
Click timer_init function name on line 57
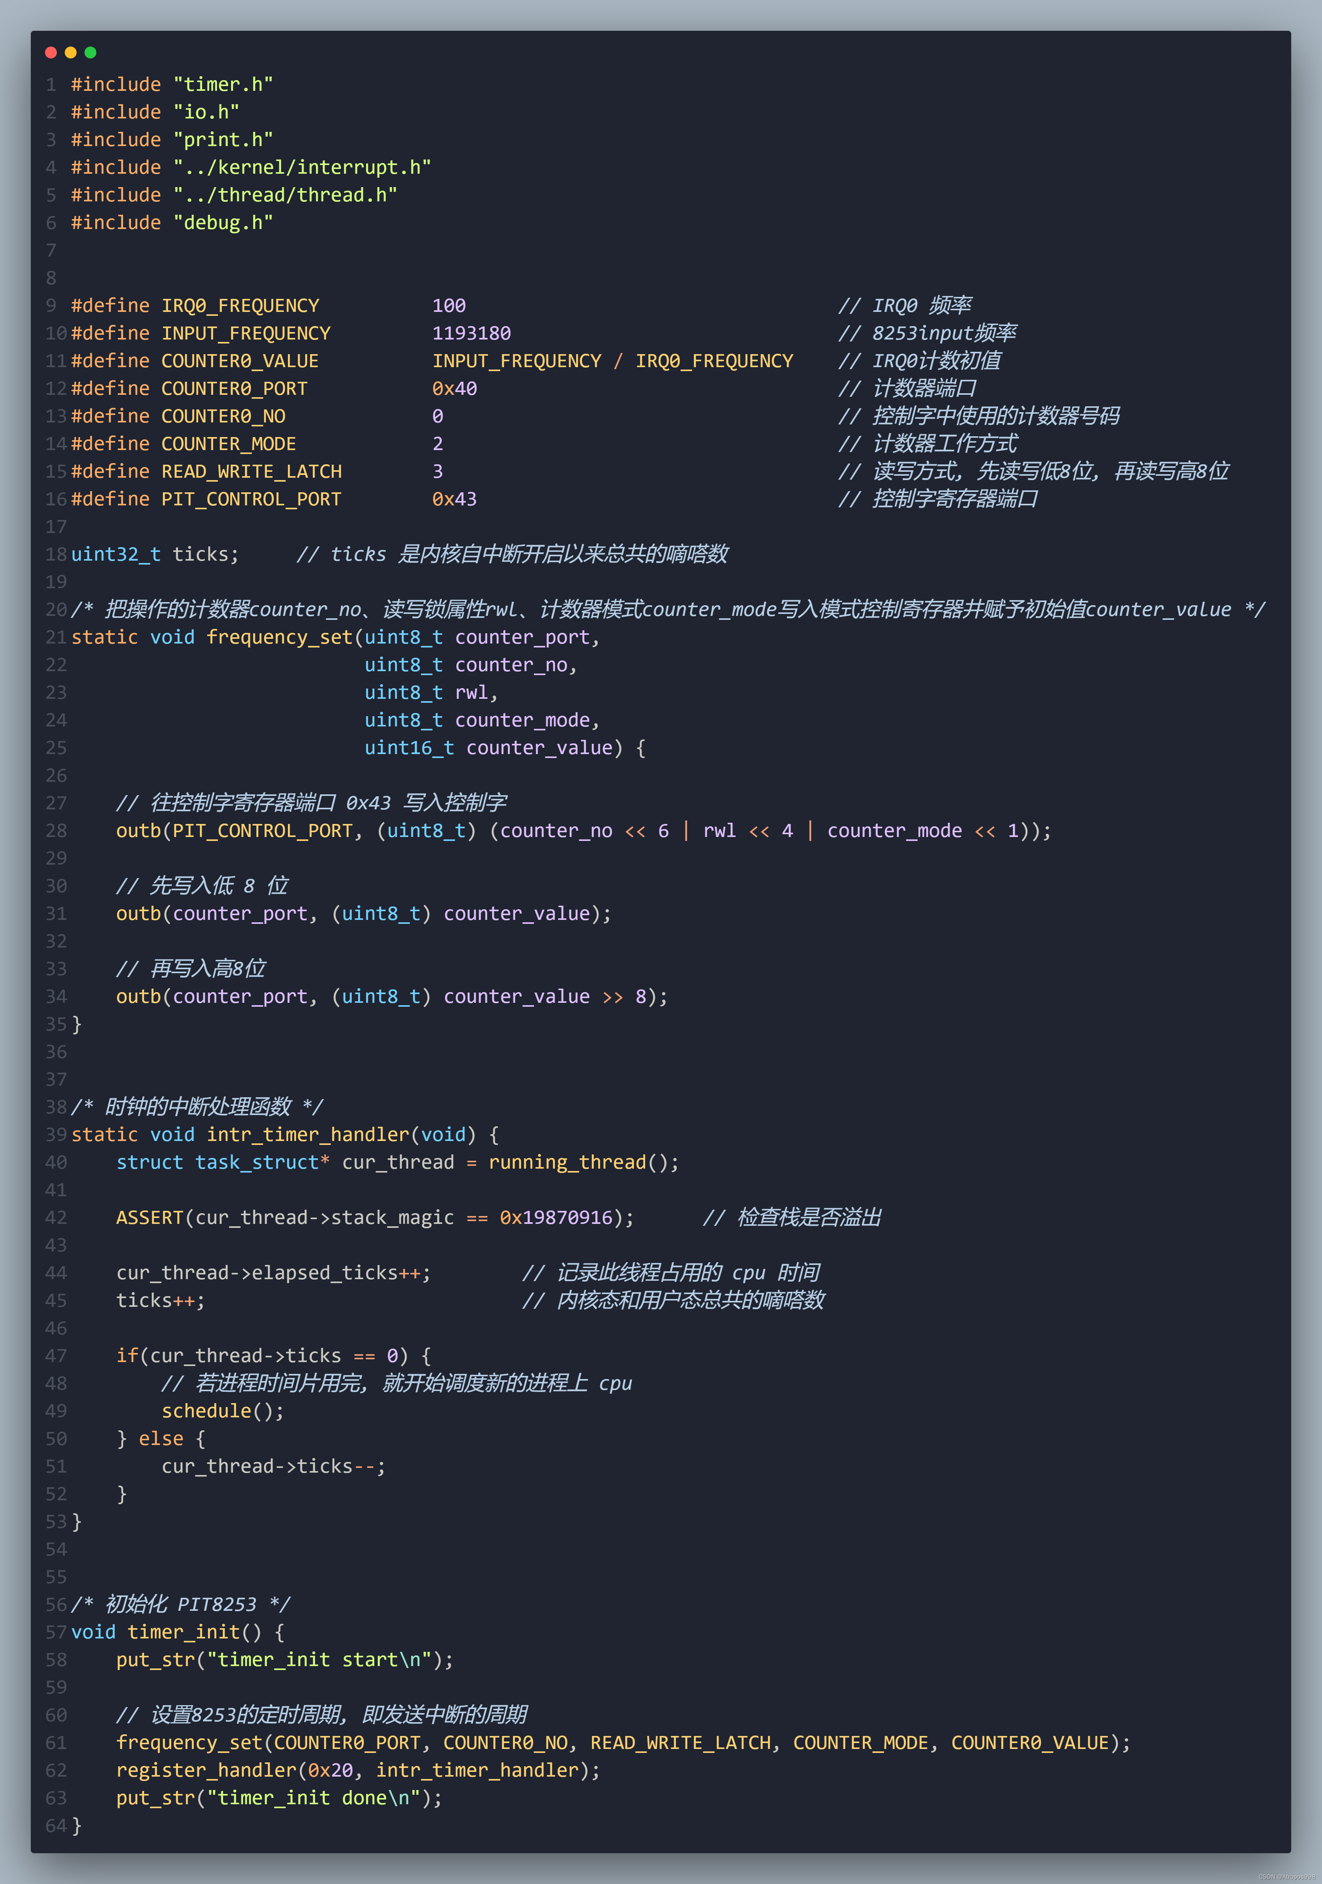(x=184, y=1632)
